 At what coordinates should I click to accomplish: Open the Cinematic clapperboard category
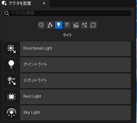coord(76,25)
